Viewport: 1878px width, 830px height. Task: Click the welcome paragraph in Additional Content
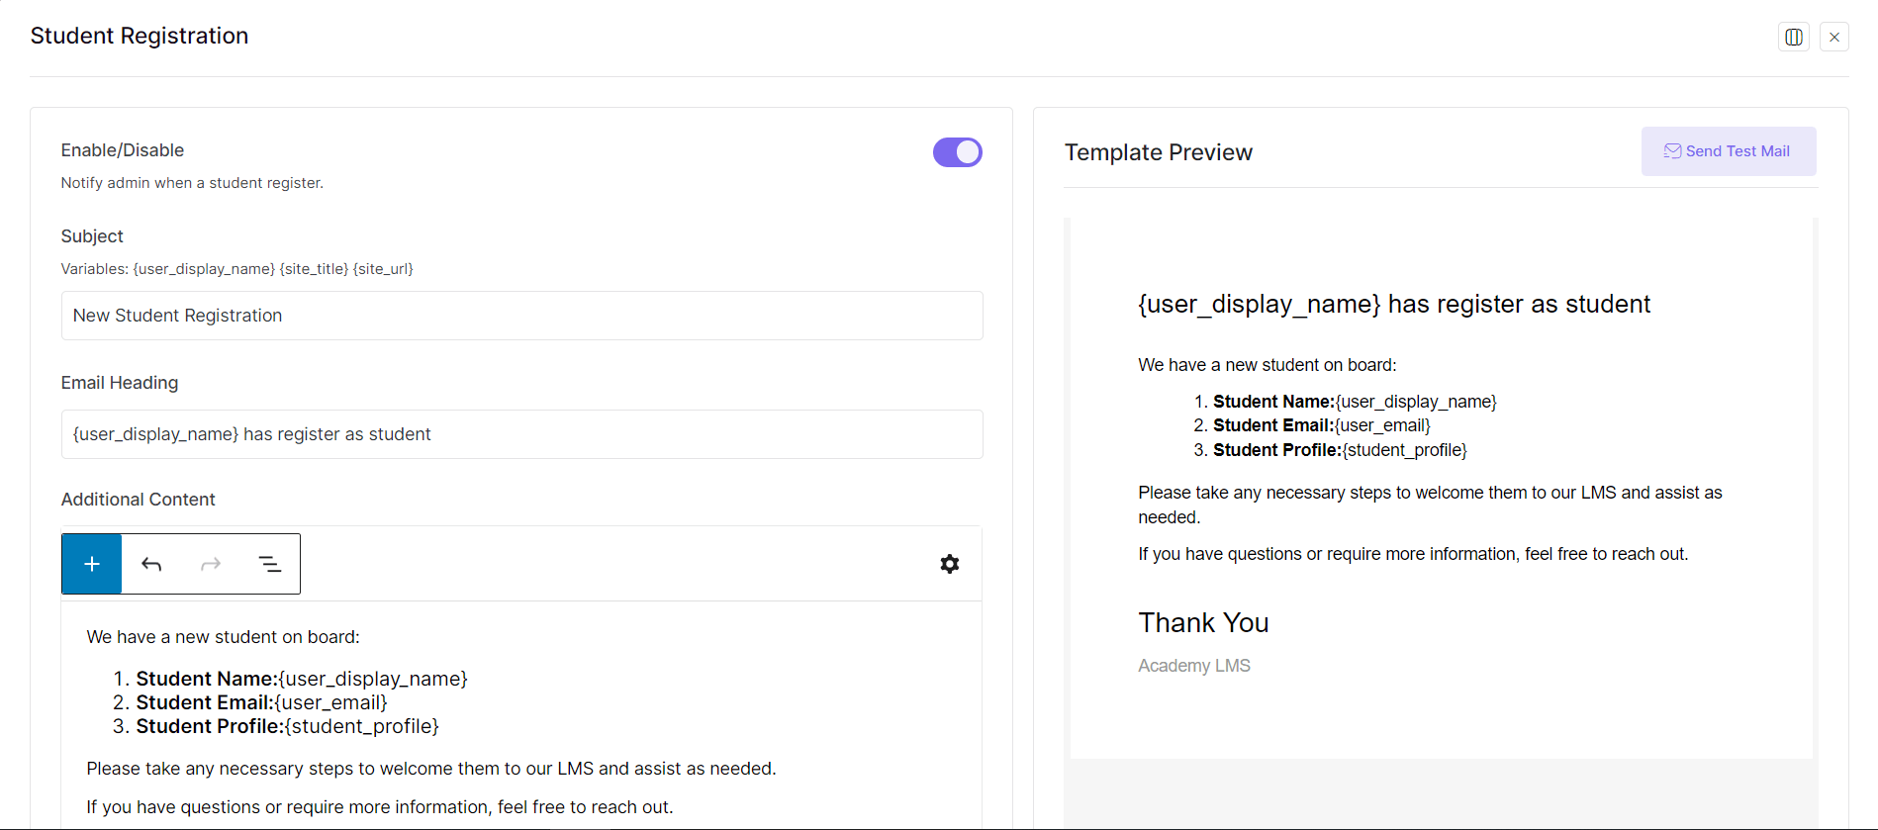[x=430, y=768]
